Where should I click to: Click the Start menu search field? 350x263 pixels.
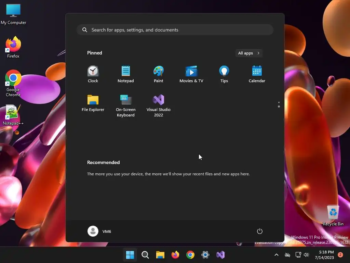(175, 30)
